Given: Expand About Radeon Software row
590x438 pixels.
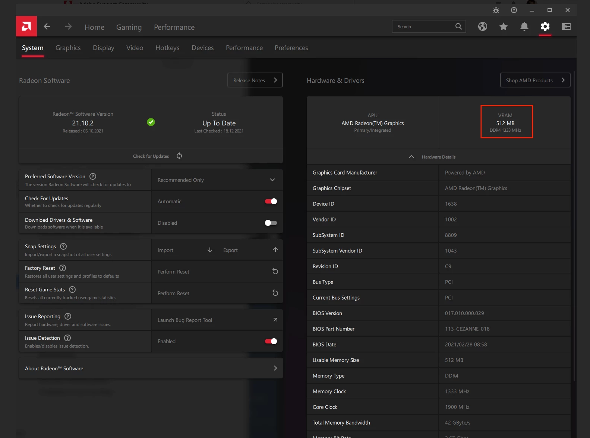Looking at the screenshot, I should coord(151,368).
